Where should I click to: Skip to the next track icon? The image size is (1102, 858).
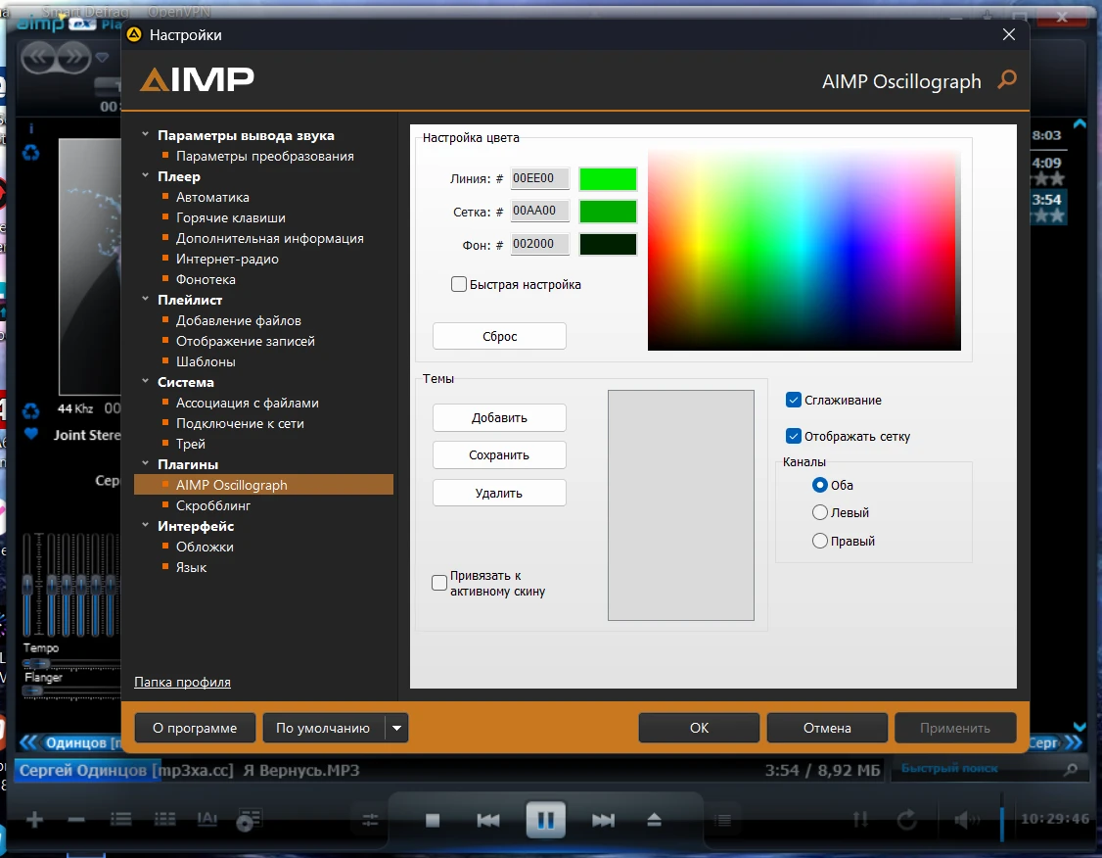click(x=603, y=820)
